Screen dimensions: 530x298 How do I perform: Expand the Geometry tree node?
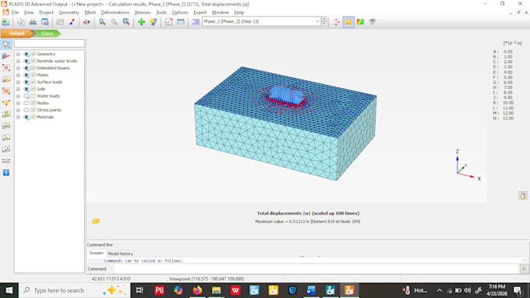tap(18, 54)
